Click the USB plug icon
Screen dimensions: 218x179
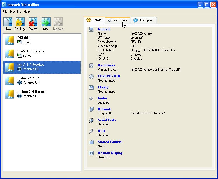pos(91,131)
